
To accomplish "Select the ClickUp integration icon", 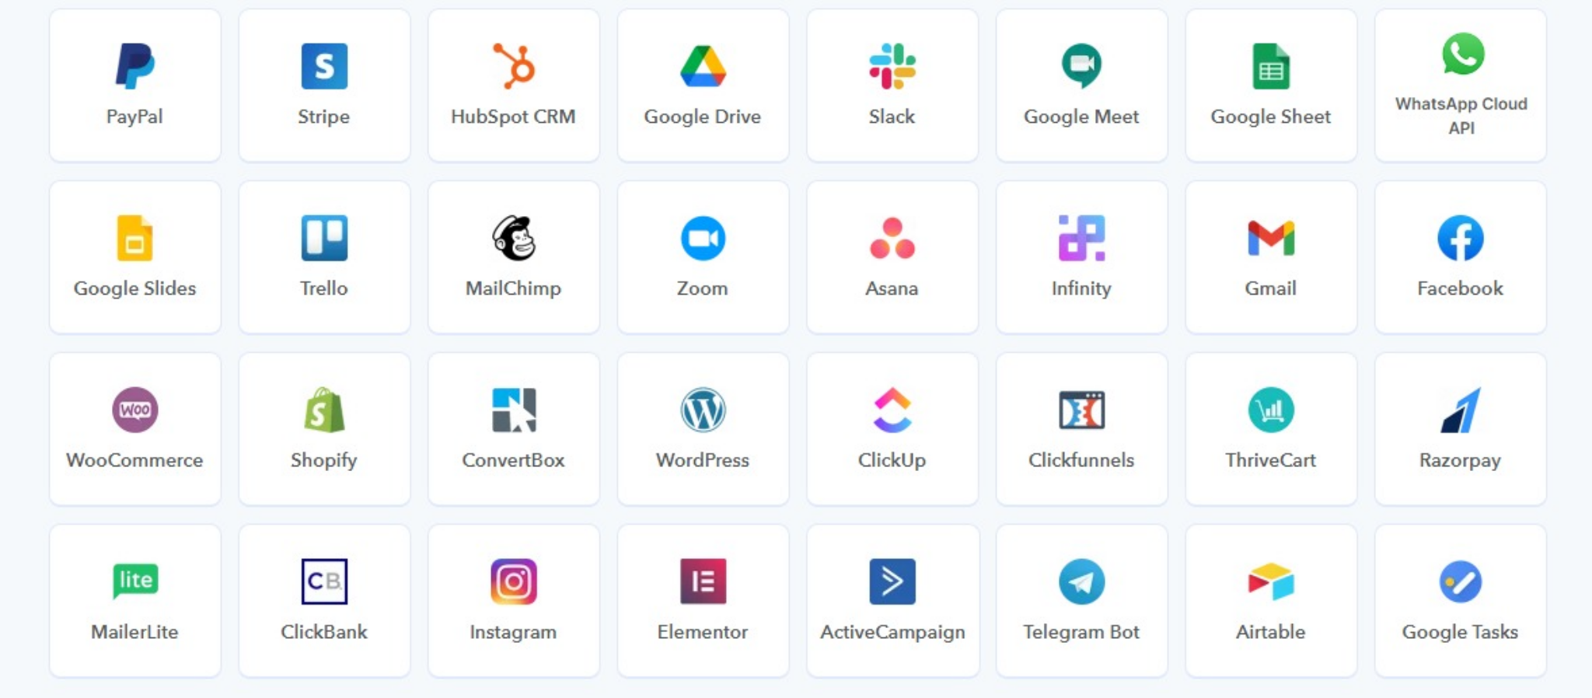I will (892, 410).
